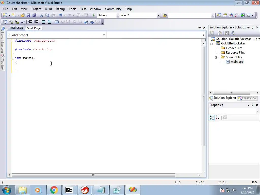Comment out the selected lines icon
Image resolution: width=260 pixels, height=195 pixels.
click(x=43, y=22)
